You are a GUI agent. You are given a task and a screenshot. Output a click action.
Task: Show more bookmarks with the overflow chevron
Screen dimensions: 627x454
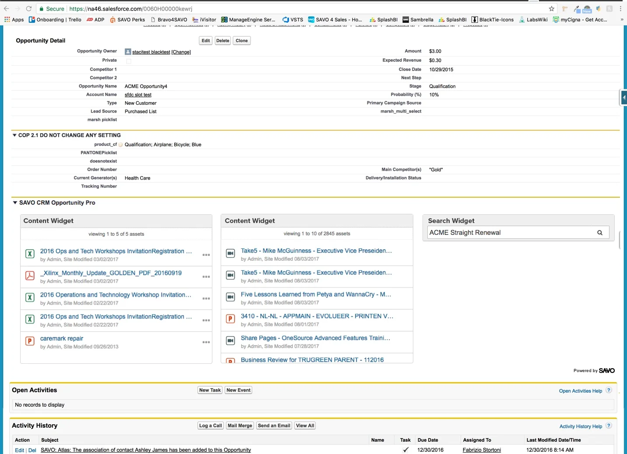[x=622, y=20]
